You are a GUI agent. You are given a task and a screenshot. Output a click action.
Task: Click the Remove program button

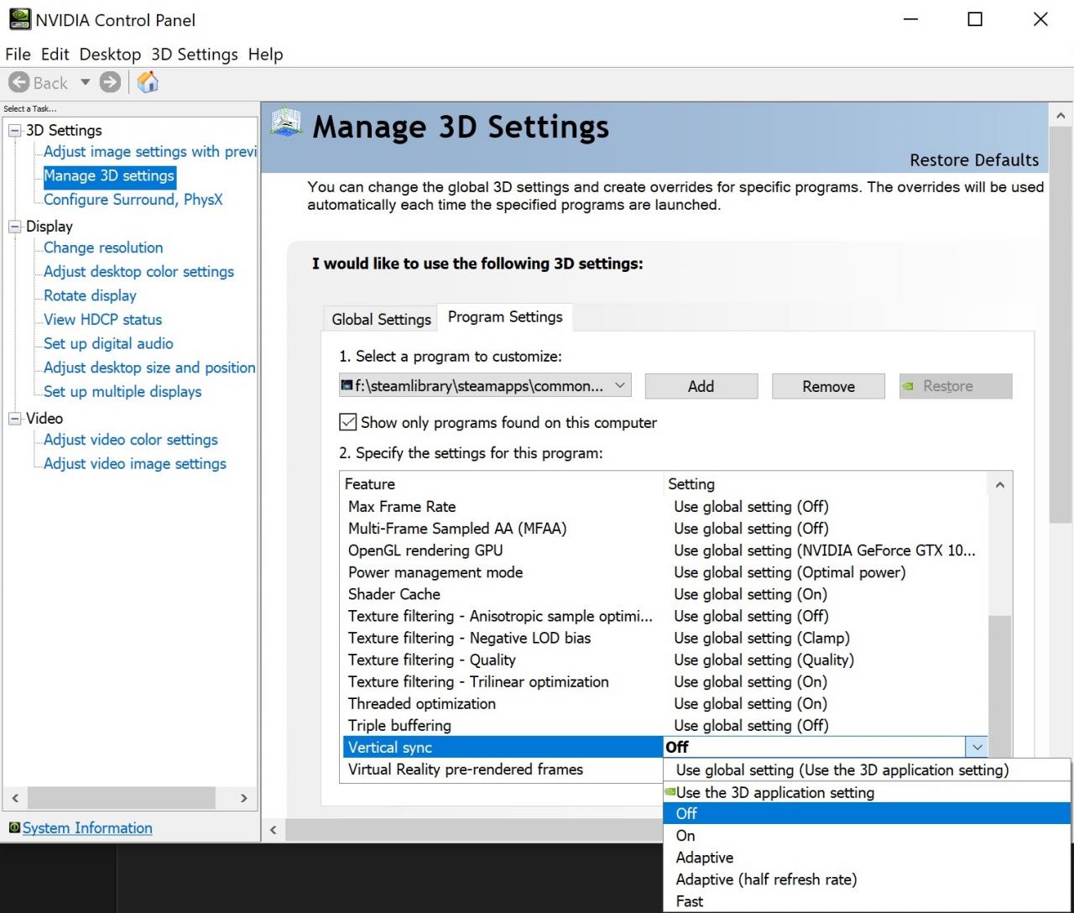[x=828, y=386]
